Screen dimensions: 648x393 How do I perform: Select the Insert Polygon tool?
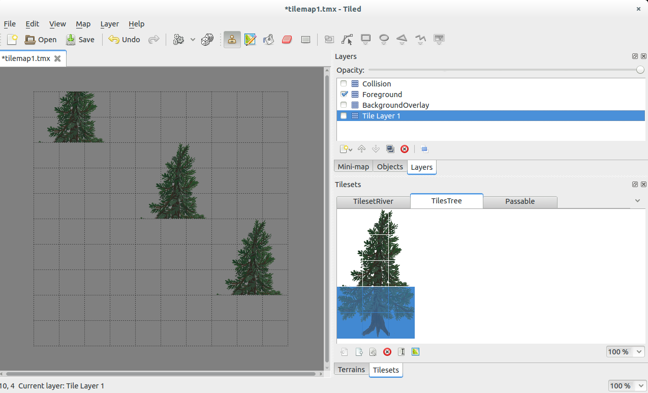coord(402,39)
